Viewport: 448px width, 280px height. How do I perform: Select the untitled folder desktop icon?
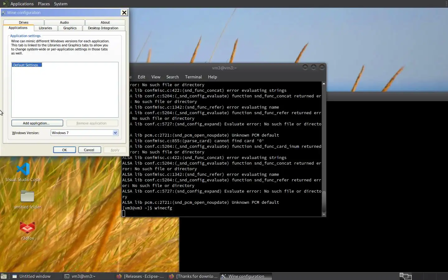27,199
